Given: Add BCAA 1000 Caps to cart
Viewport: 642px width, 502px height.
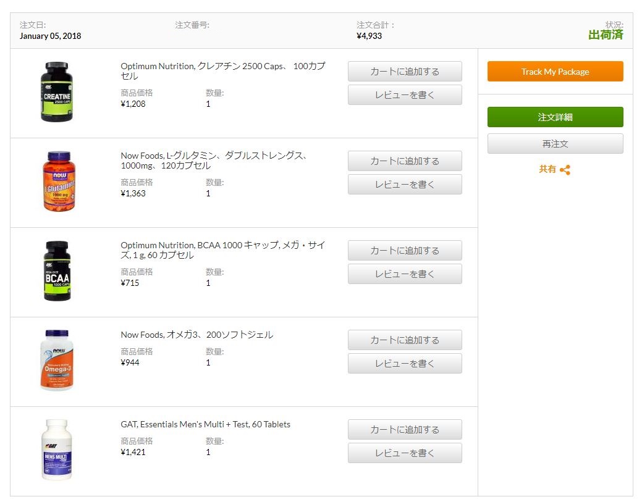Looking at the screenshot, I should (405, 251).
